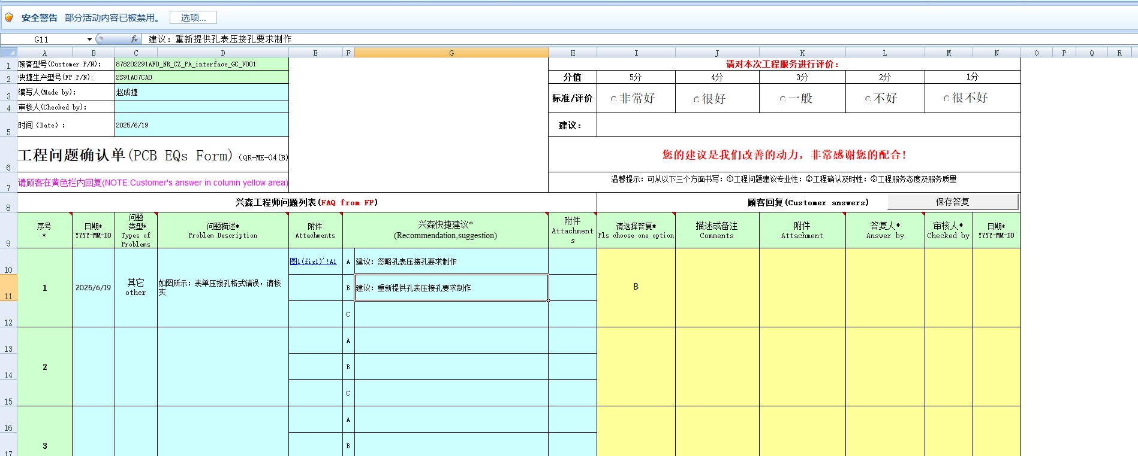Click serial number 2 cell
The image size is (1138, 456).
pyautogui.click(x=44, y=367)
